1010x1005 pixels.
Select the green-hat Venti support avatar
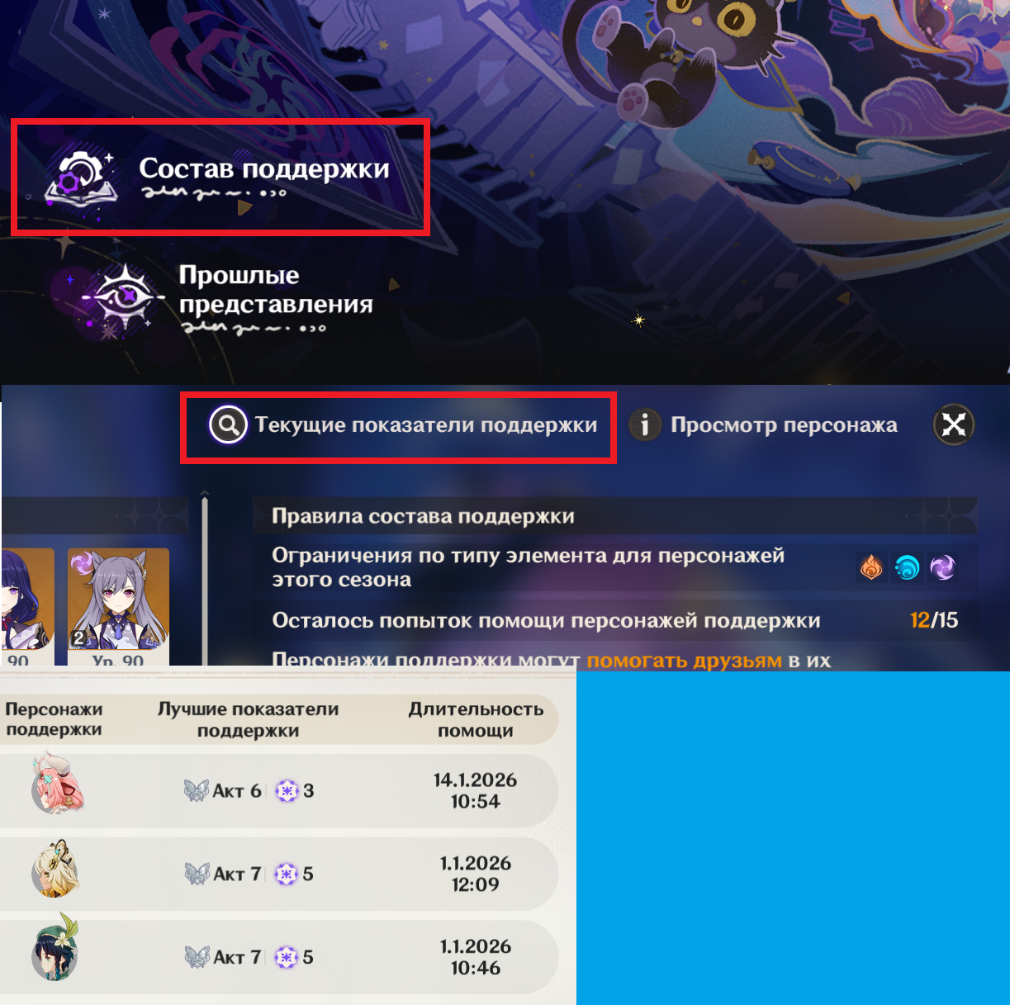[x=55, y=950]
